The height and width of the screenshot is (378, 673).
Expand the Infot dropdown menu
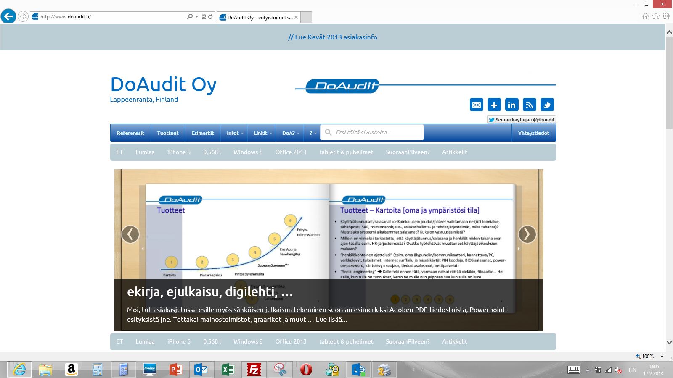click(x=235, y=133)
